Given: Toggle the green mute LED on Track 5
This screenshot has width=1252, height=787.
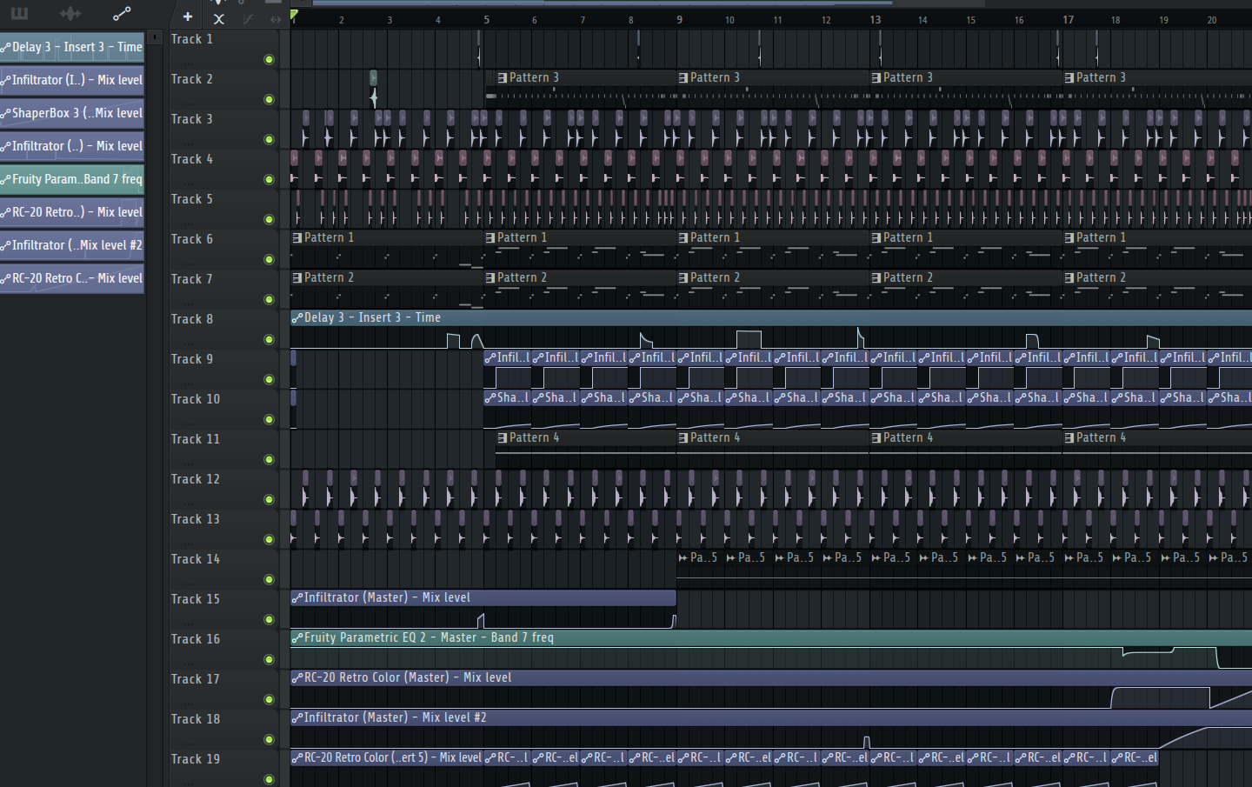Looking at the screenshot, I should click(x=269, y=219).
